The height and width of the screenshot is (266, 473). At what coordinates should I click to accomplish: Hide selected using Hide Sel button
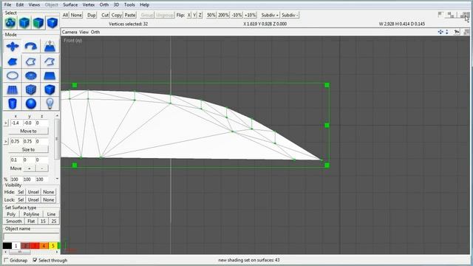pos(21,192)
